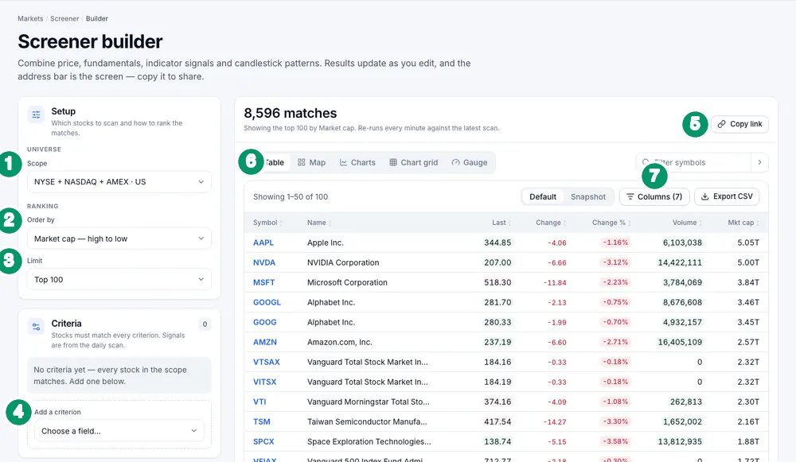Click the Setup sliders icon
The width and height of the screenshot is (796, 462).
coord(36,115)
